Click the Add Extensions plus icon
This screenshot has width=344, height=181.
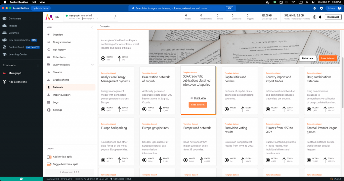[4, 82]
